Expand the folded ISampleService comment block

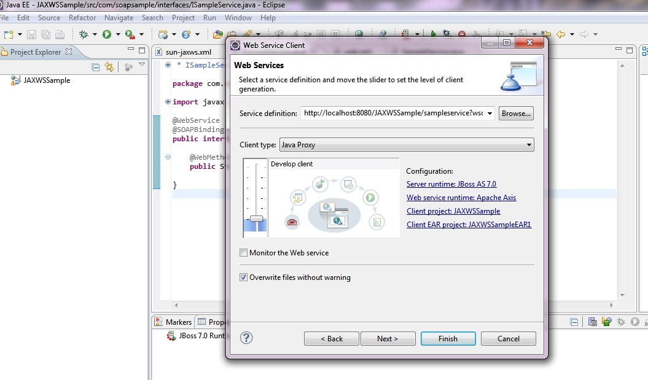tap(168, 65)
